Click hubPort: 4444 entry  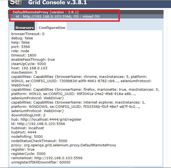(x=24, y=132)
